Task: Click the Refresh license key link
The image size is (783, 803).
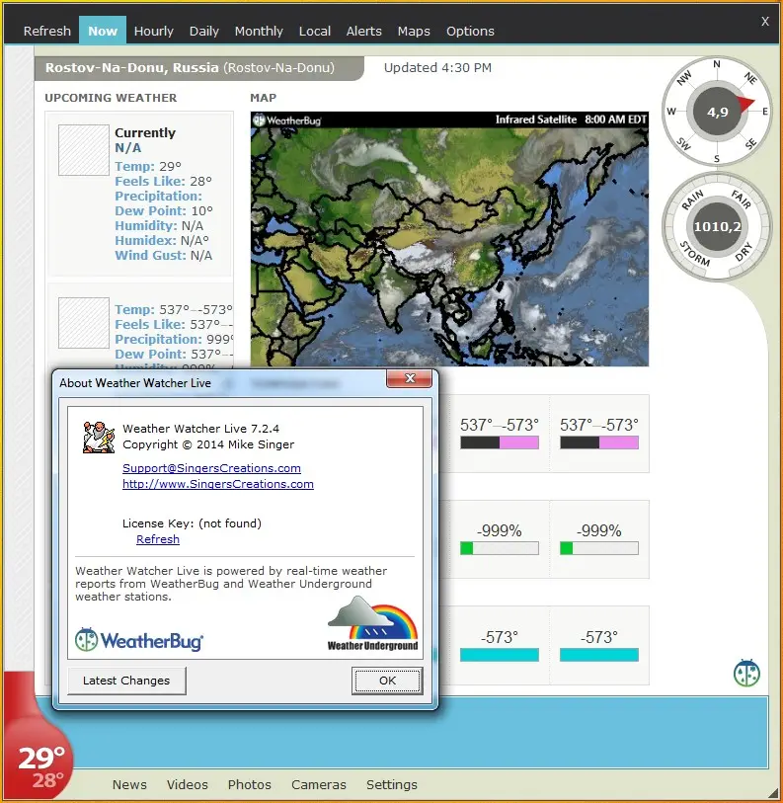Action: (158, 539)
